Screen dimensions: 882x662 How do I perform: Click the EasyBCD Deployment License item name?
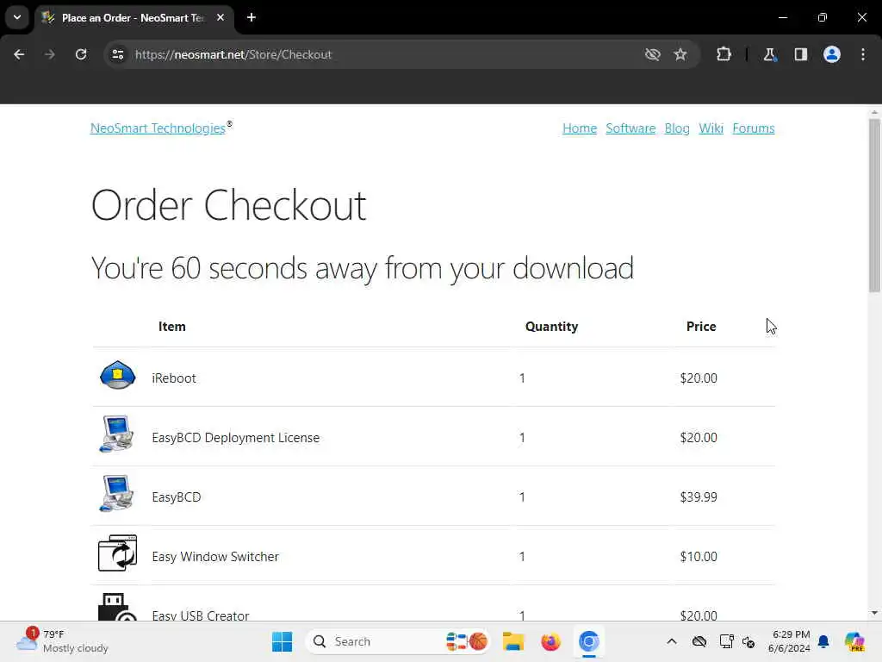[236, 438]
